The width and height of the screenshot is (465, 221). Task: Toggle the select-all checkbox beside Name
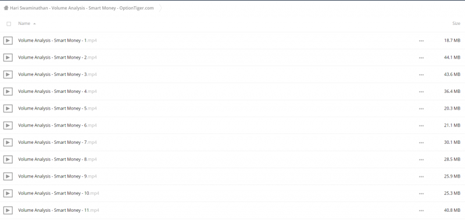9,24
